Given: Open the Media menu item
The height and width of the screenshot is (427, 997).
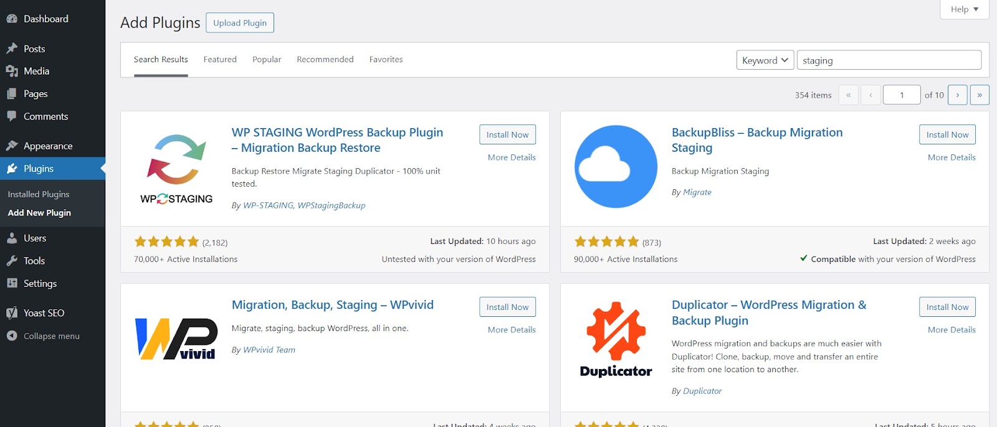Looking at the screenshot, I should point(52,71).
